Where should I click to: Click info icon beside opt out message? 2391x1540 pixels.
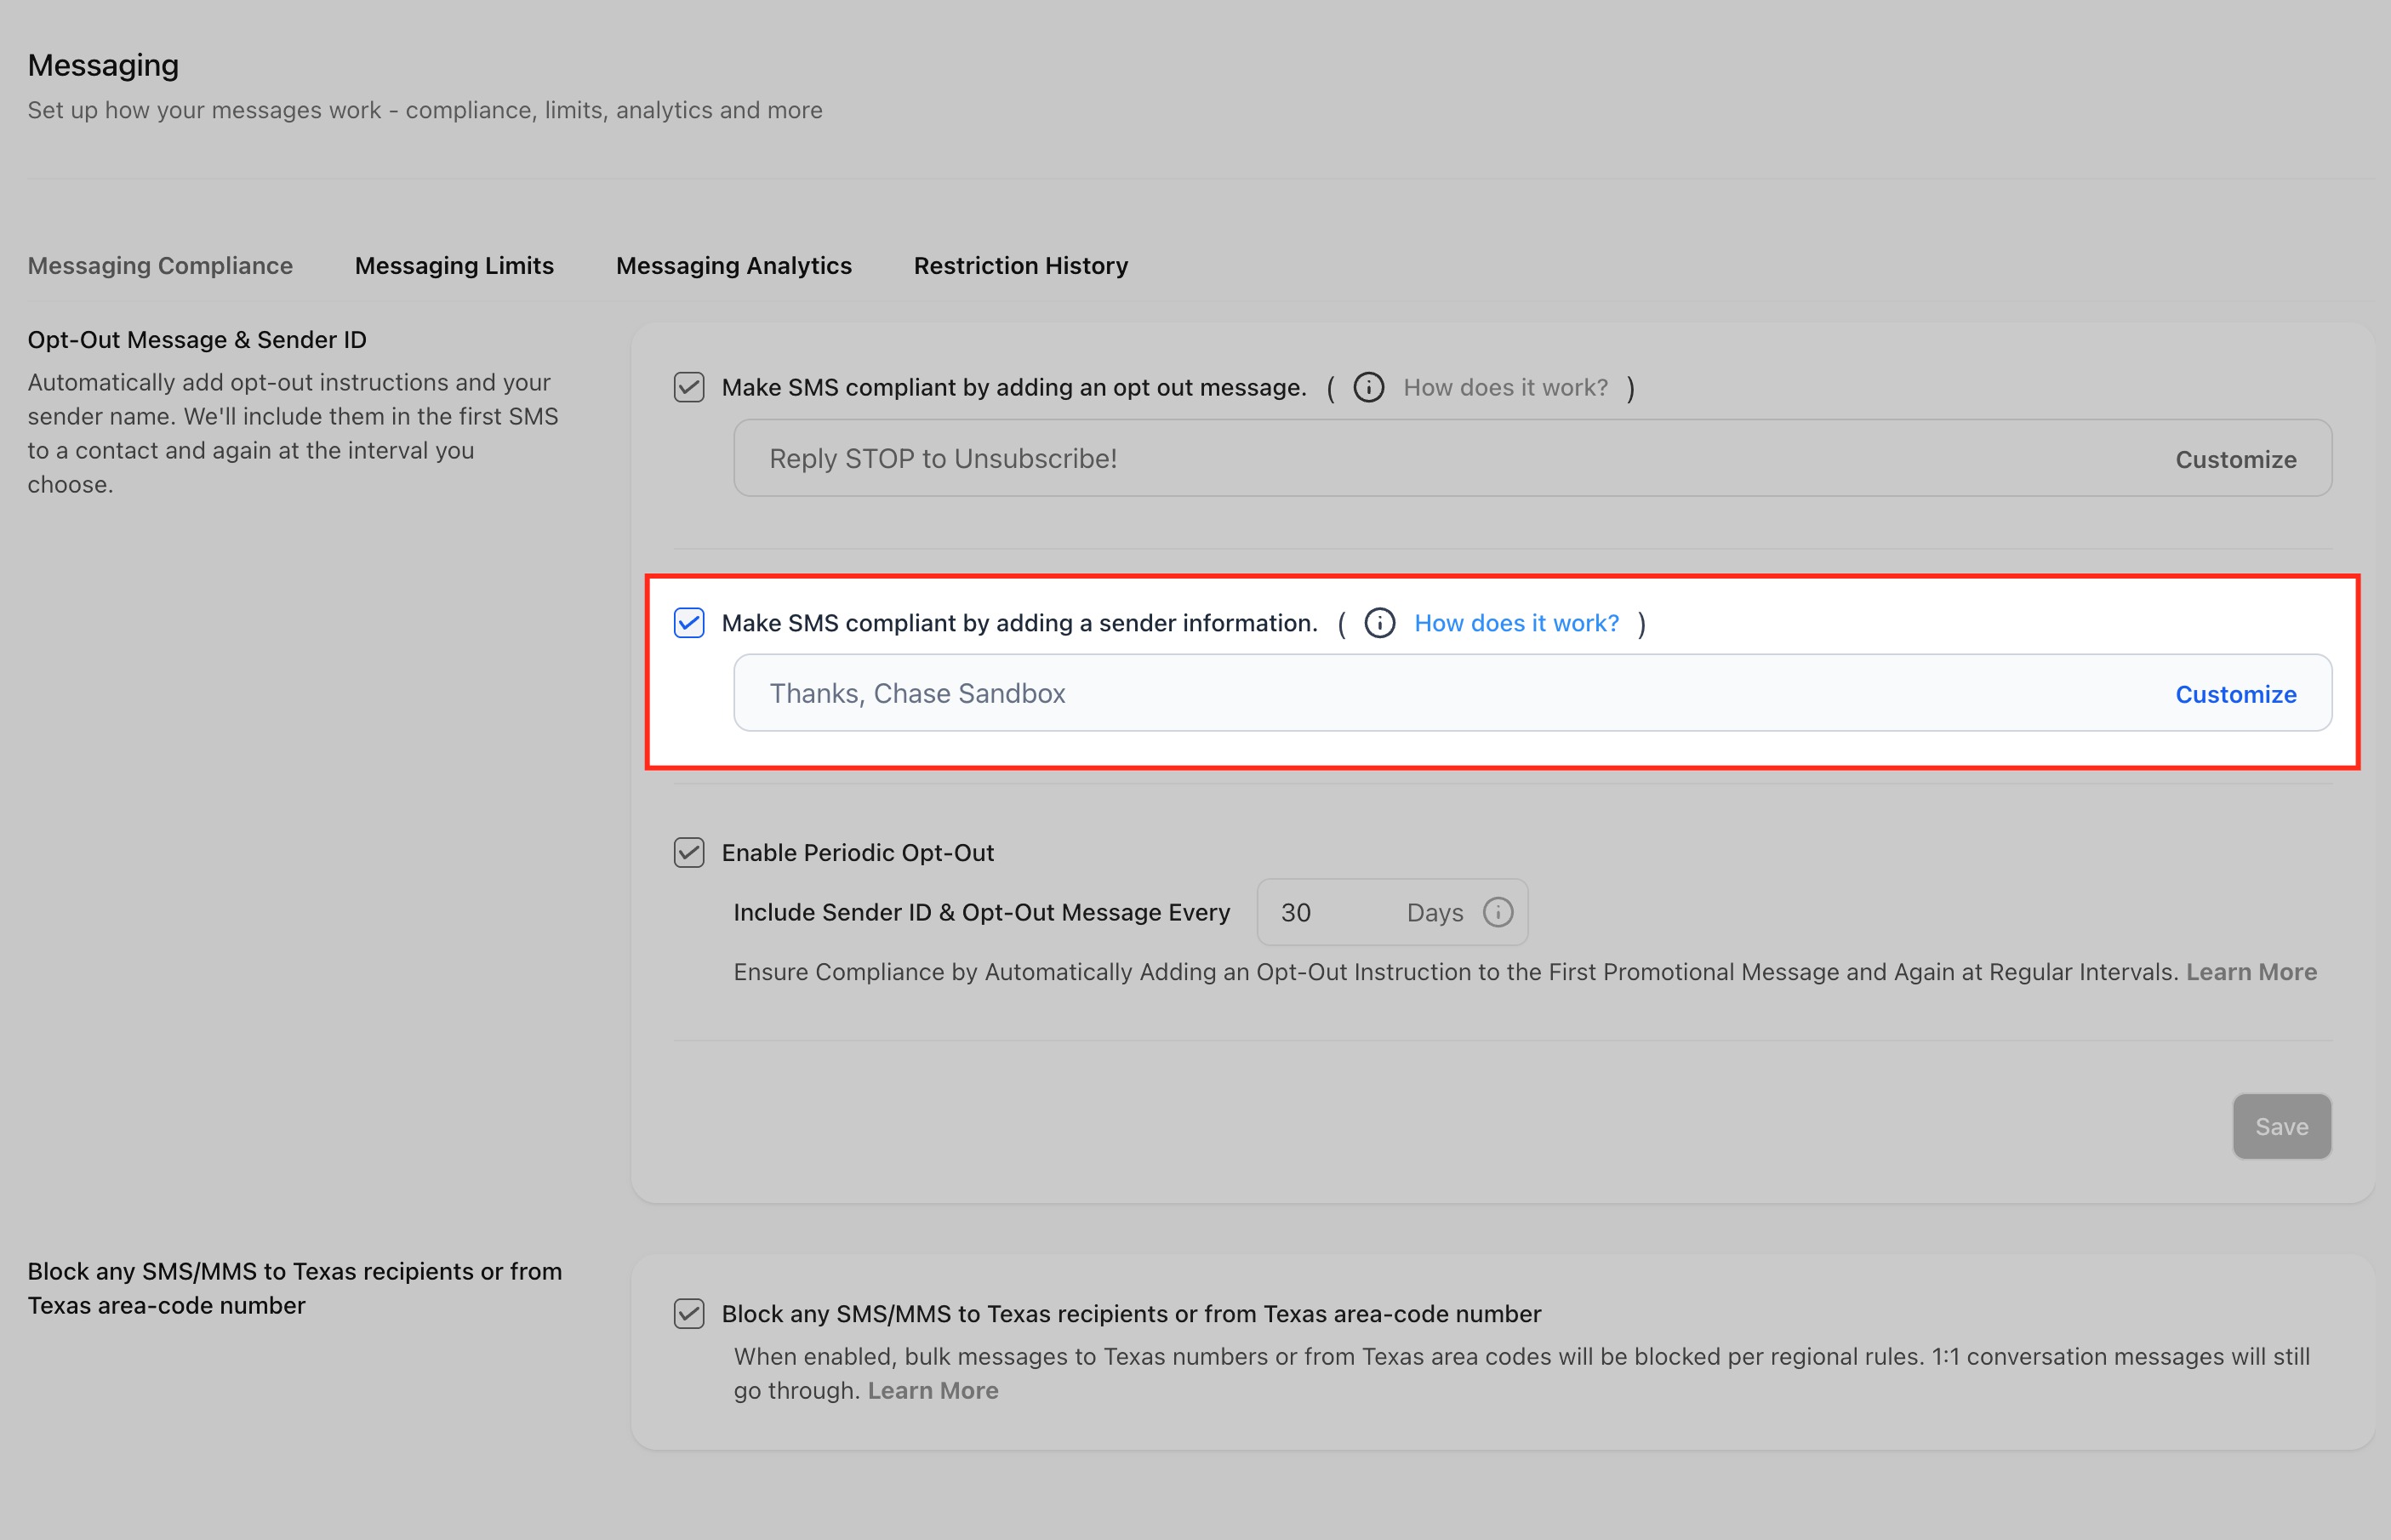[x=1368, y=387]
